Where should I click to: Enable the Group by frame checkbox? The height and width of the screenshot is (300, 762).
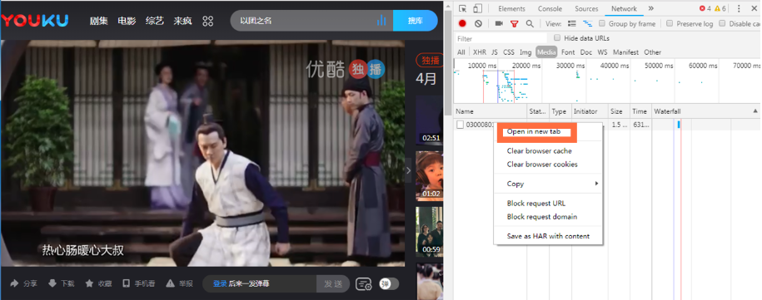[x=602, y=23]
